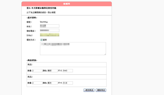Image resolution: width=164 pixels, height=95 pixels.
Task: Click the 姓名 name input field
Action: (x=49, y=26)
